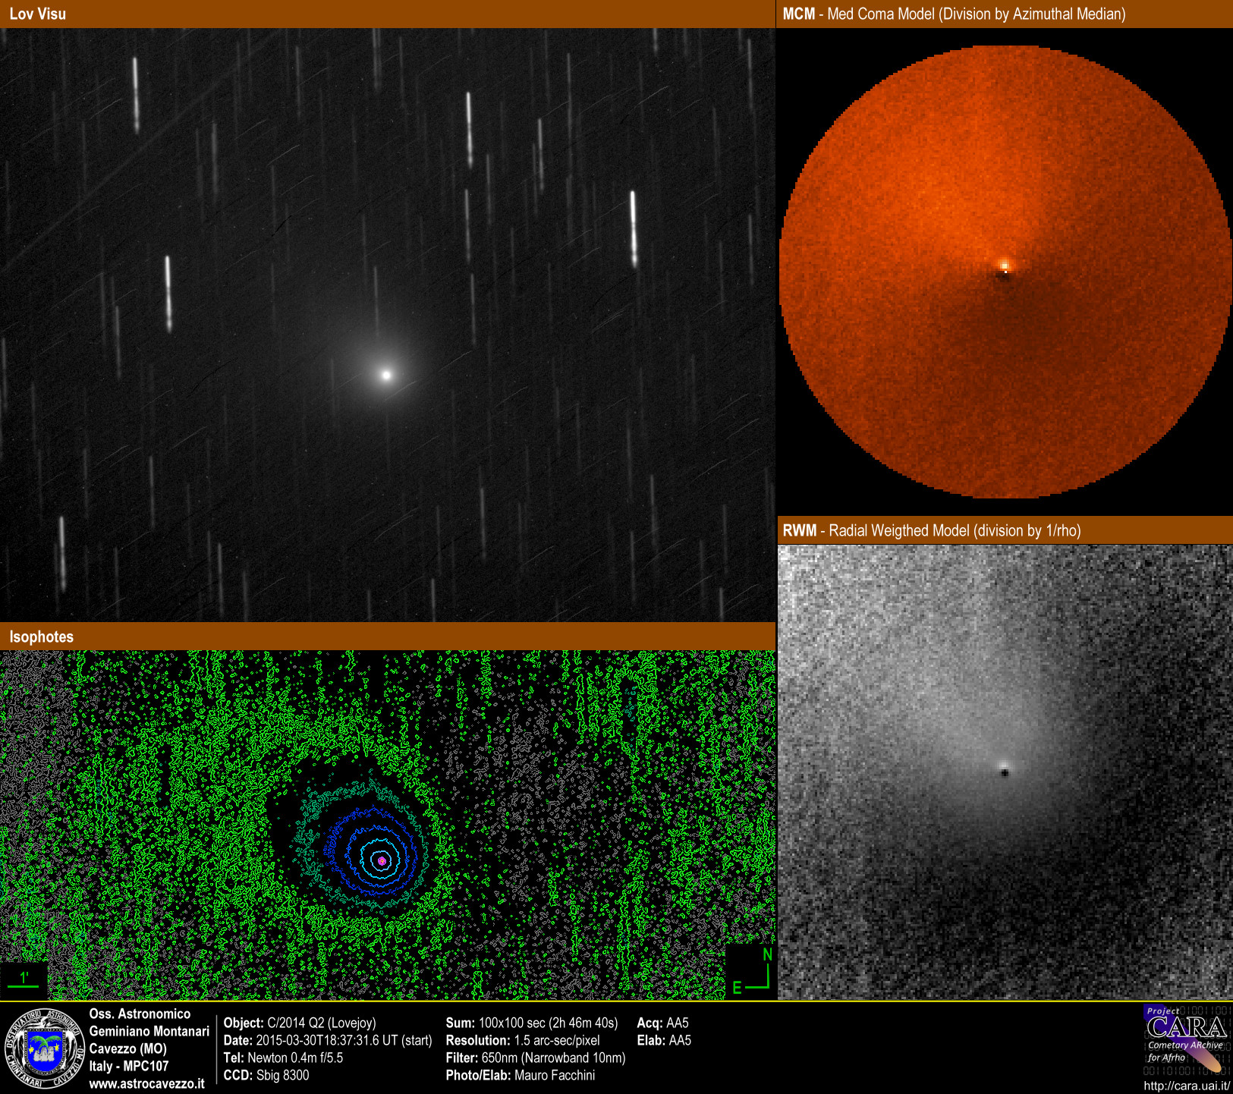Select the Isophotes panel header
Viewport: 1233px width, 1094px height.
[42, 637]
